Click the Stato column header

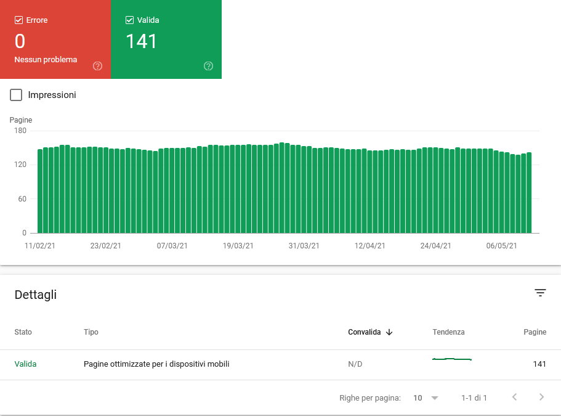pyautogui.click(x=23, y=332)
